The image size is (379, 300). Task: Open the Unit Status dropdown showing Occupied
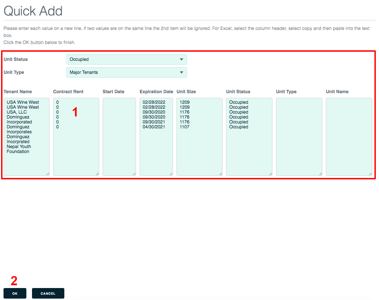(127, 59)
